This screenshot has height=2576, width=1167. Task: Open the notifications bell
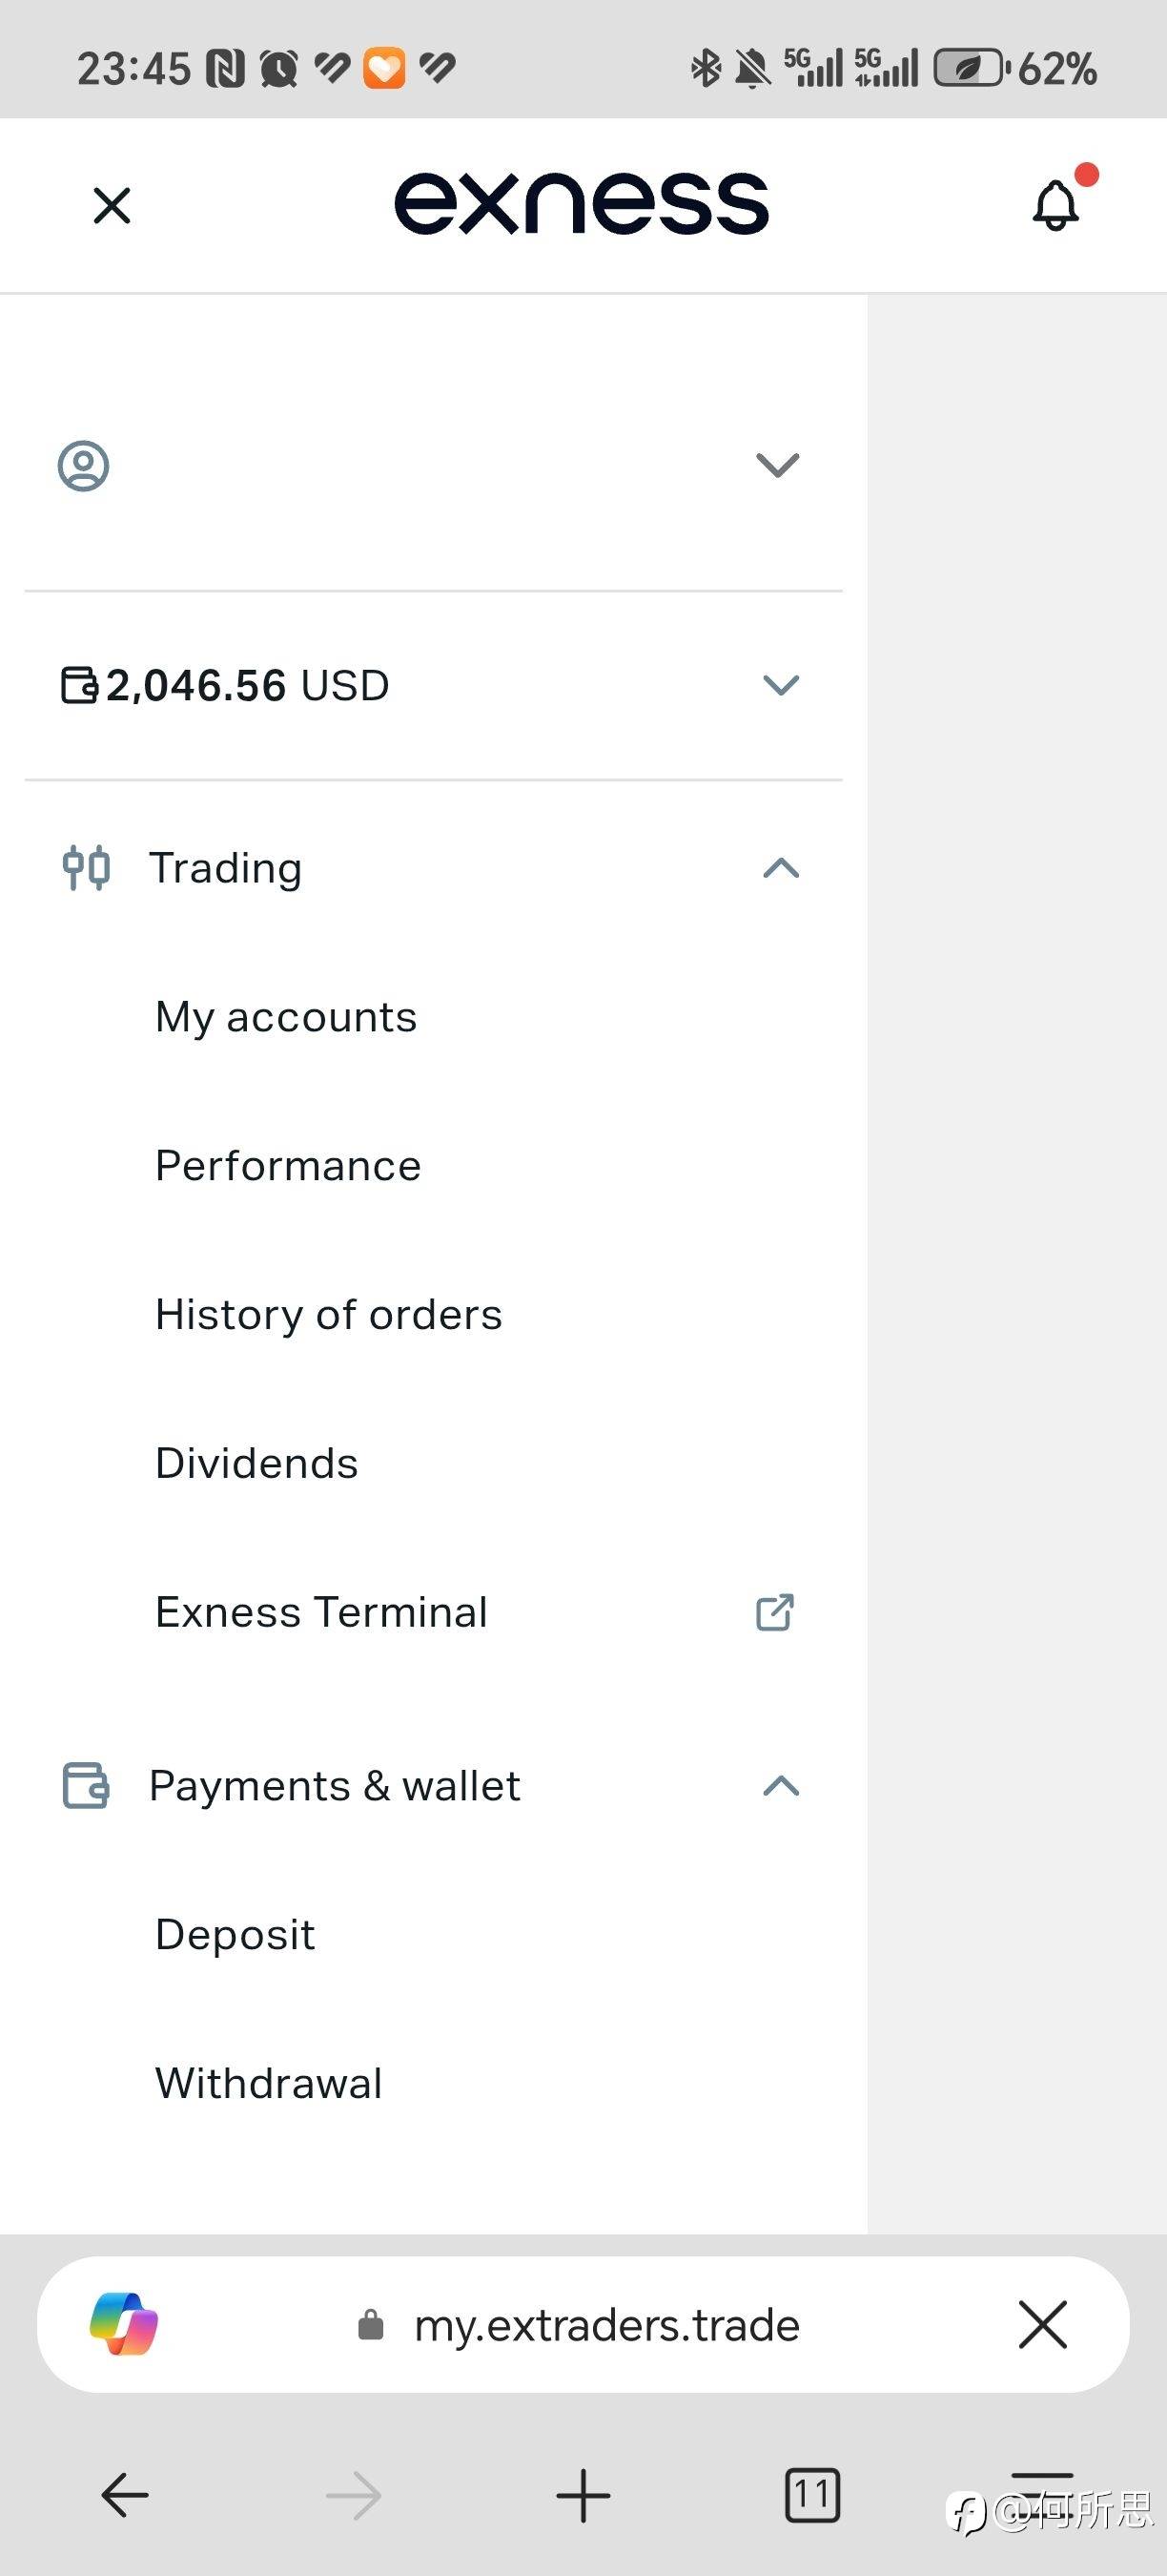(x=1056, y=205)
